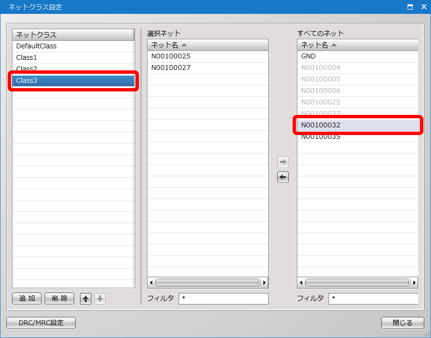
Task: Click the move net class down arrow
Action: click(x=100, y=299)
